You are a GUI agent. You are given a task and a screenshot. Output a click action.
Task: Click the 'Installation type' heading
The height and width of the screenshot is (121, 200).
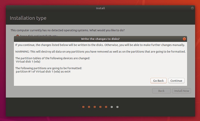(28, 18)
